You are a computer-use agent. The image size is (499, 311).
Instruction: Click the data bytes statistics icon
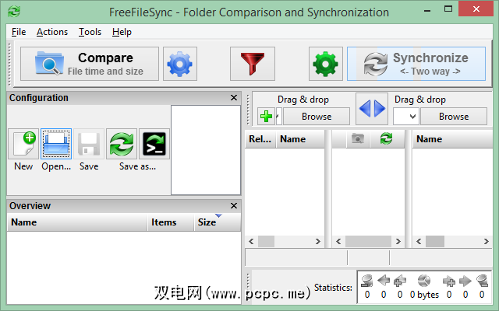(424, 281)
